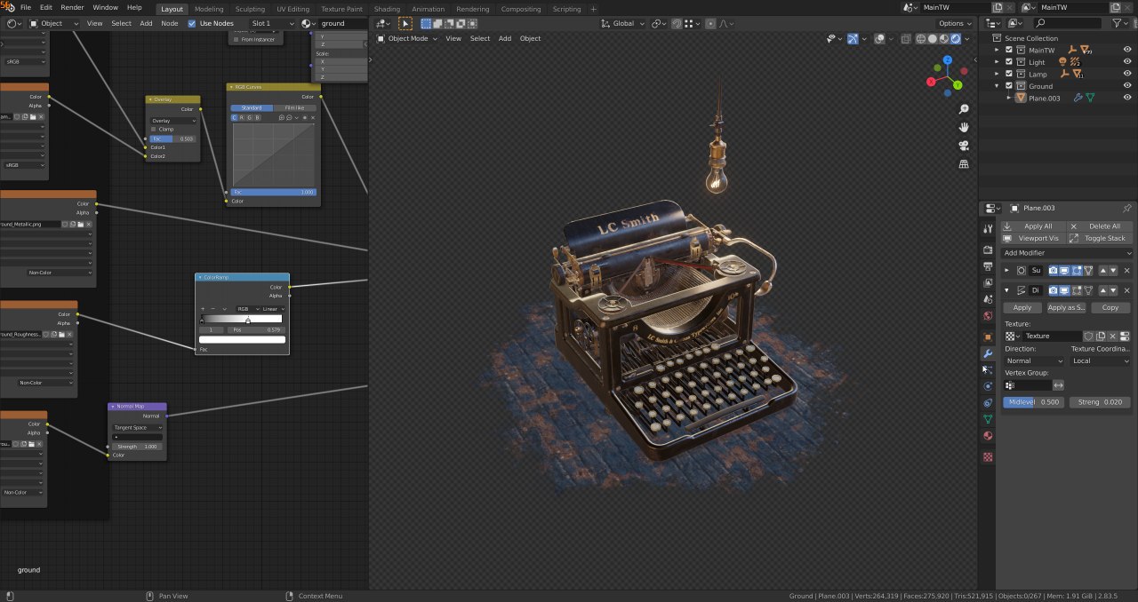The height and width of the screenshot is (602, 1138).
Task: Hide Light collection via eye icon
Action: click(x=1127, y=62)
